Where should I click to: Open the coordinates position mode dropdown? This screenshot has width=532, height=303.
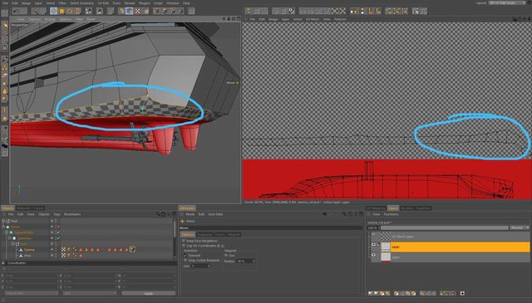[x=32, y=293]
